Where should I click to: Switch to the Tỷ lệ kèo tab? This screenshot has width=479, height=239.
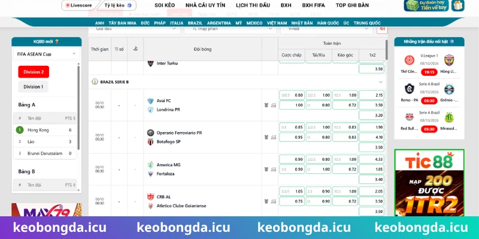click(117, 5)
